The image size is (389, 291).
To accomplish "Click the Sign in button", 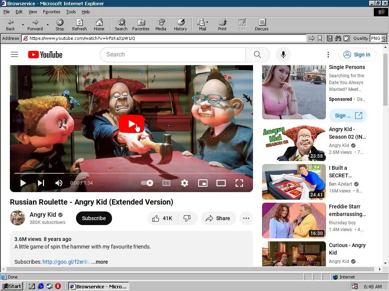I will 357,55.
